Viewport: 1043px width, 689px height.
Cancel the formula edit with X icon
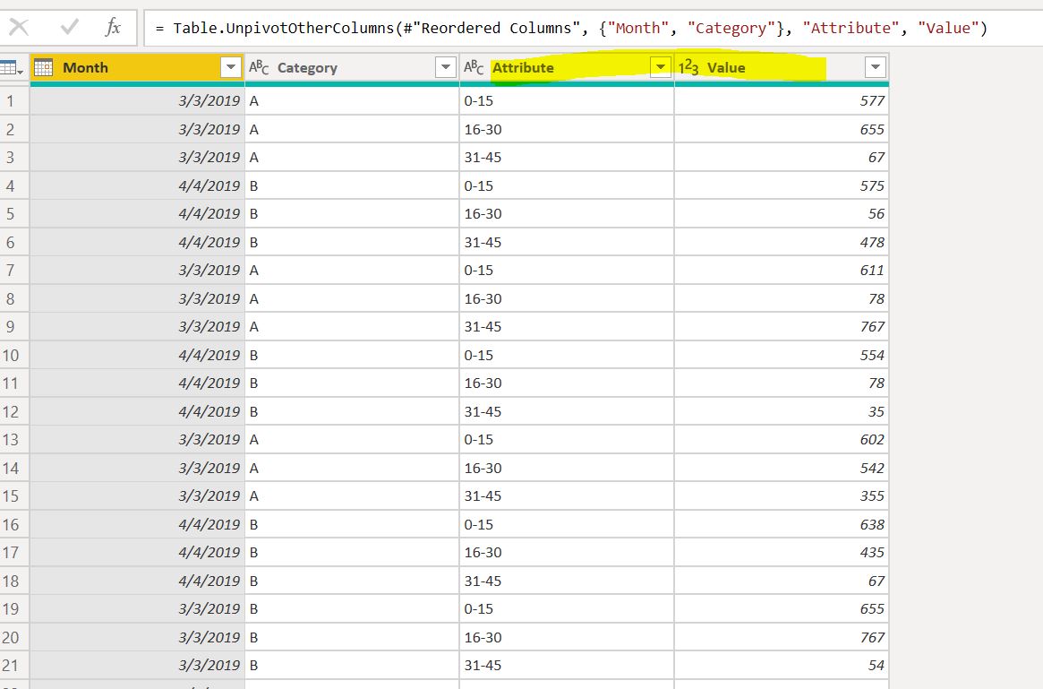(19, 27)
